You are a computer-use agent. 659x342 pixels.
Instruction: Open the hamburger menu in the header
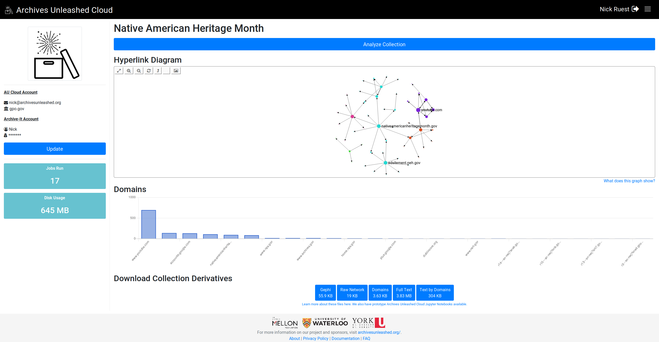tap(648, 9)
